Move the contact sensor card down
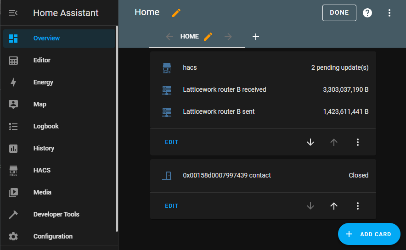Viewport: 406px width, 250px height. coord(310,206)
